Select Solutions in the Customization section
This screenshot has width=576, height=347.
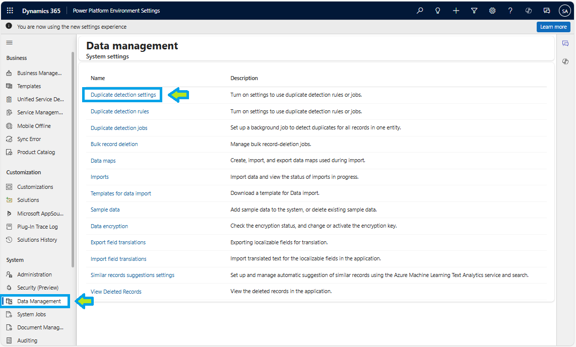tap(28, 200)
